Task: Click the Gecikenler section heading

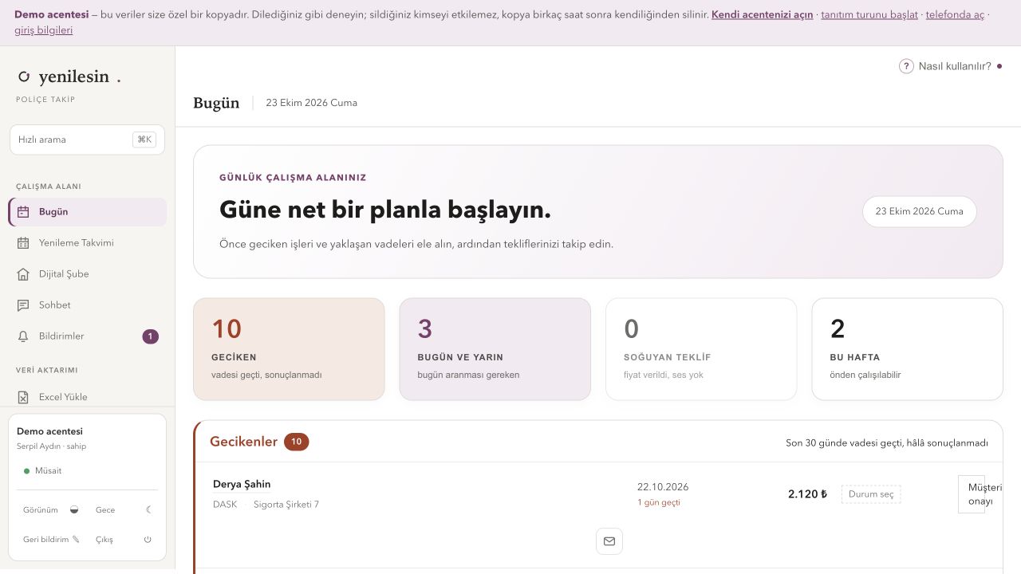Action: 243,442
